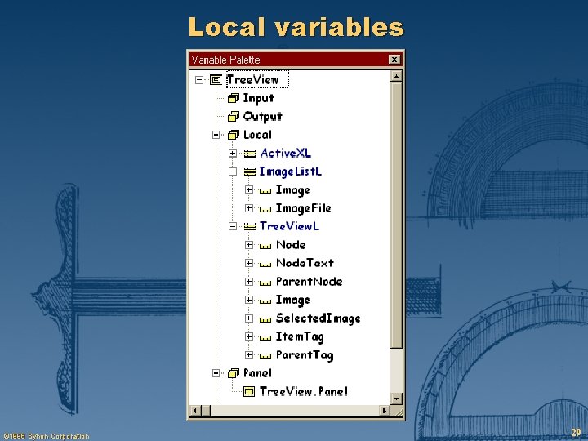Click the Panel group folder icon
The height and width of the screenshot is (441, 588).
point(234,373)
